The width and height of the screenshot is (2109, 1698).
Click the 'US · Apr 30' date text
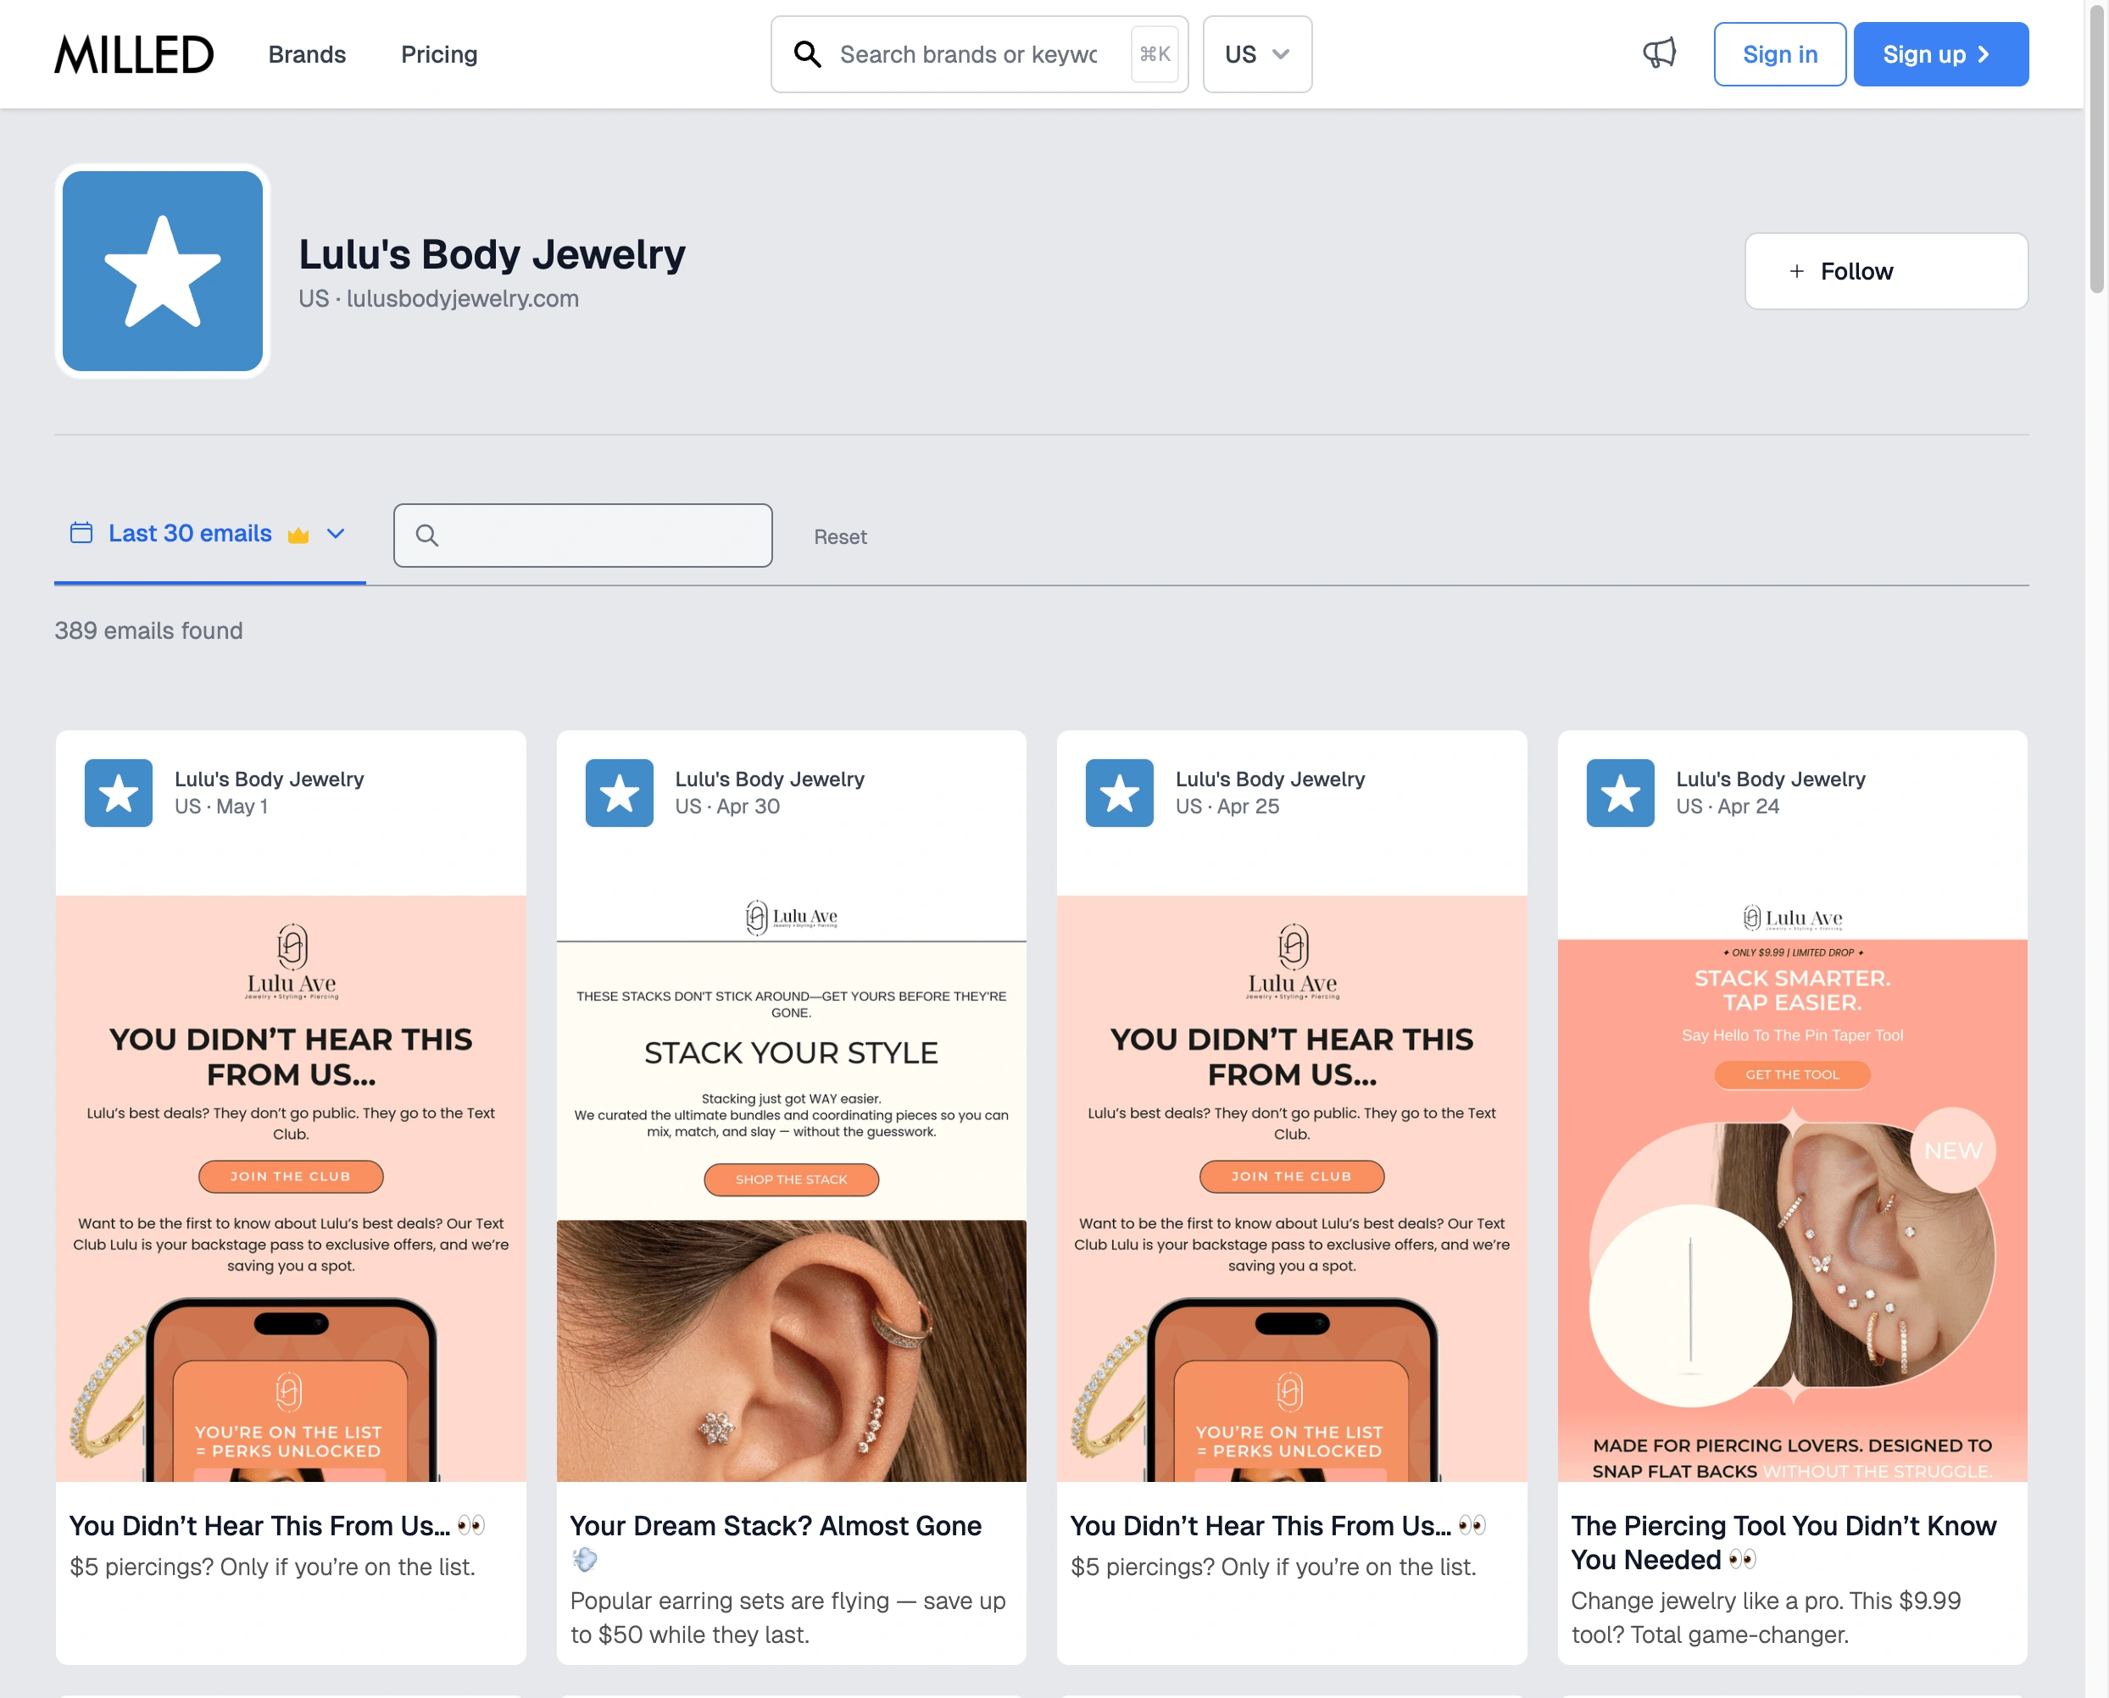click(x=727, y=807)
